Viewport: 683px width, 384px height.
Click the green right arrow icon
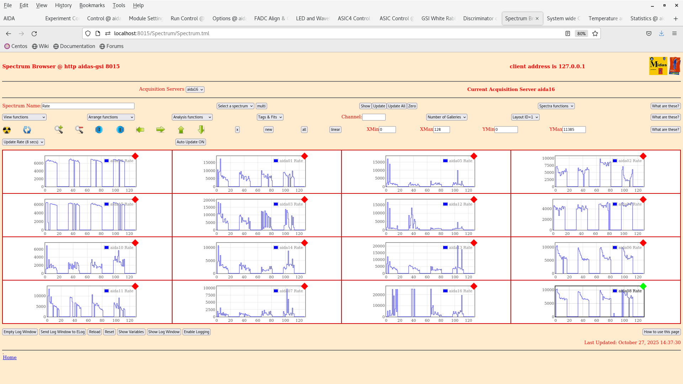tap(160, 129)
